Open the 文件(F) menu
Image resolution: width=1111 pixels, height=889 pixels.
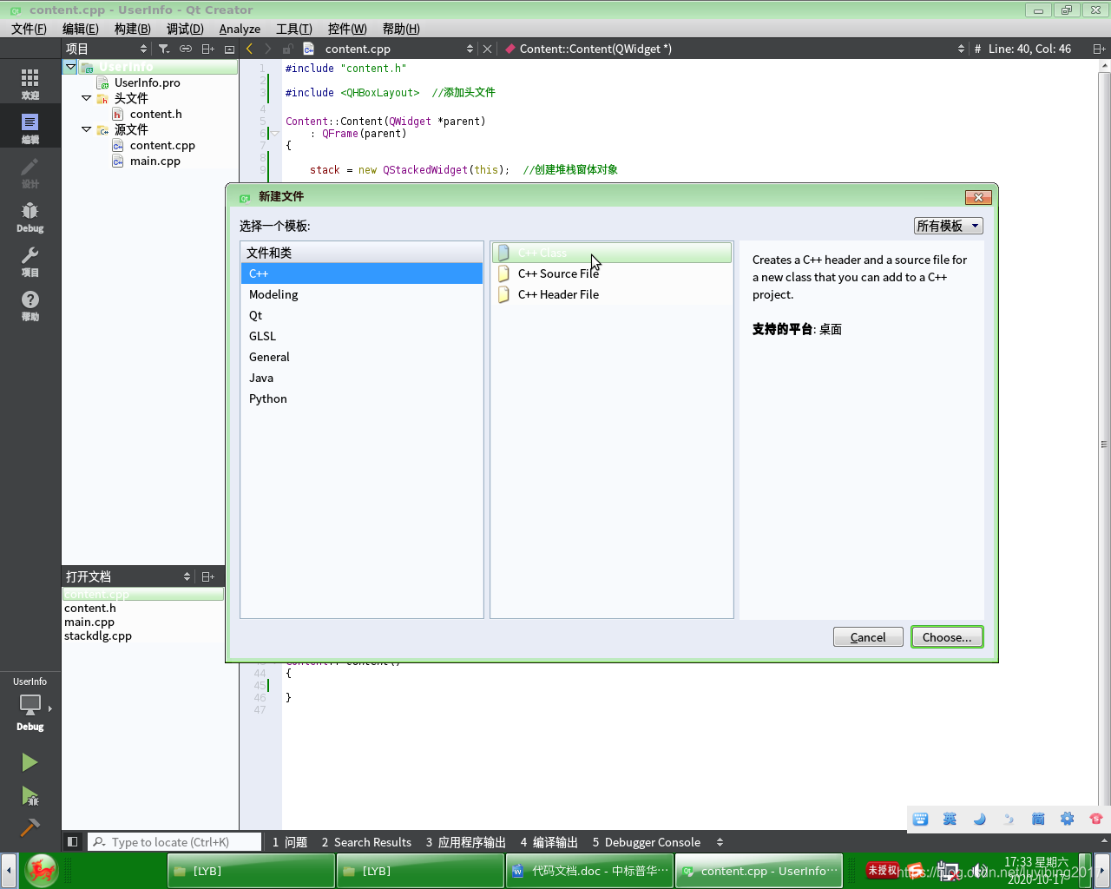click(29, 29)
